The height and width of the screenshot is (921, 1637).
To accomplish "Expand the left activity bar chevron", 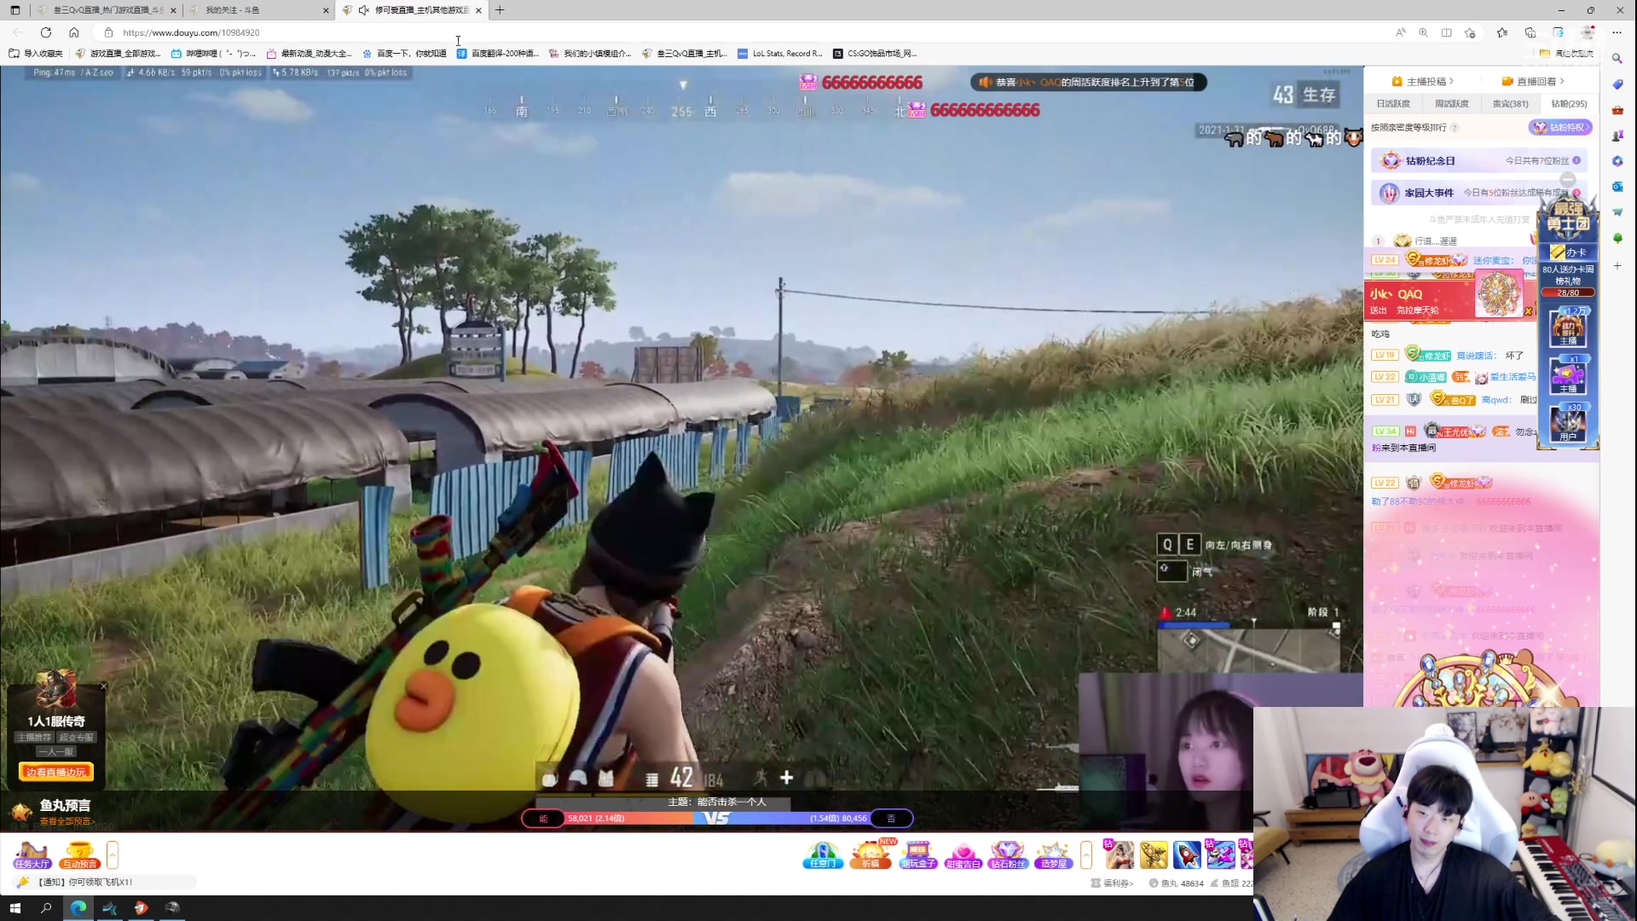I will [113, 854].
